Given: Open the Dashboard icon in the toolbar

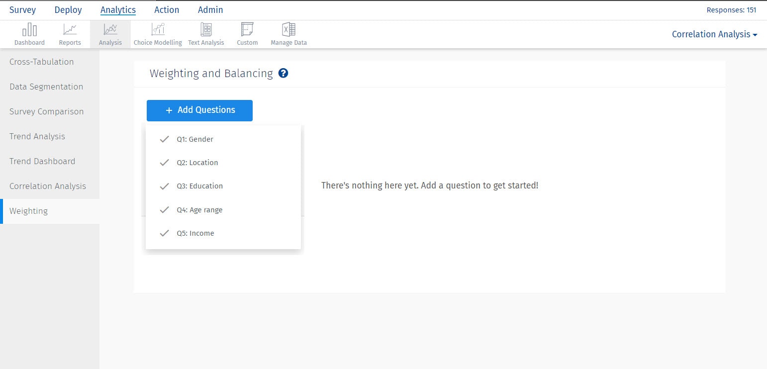Looking at the screenshot, I should pos(29,33).
